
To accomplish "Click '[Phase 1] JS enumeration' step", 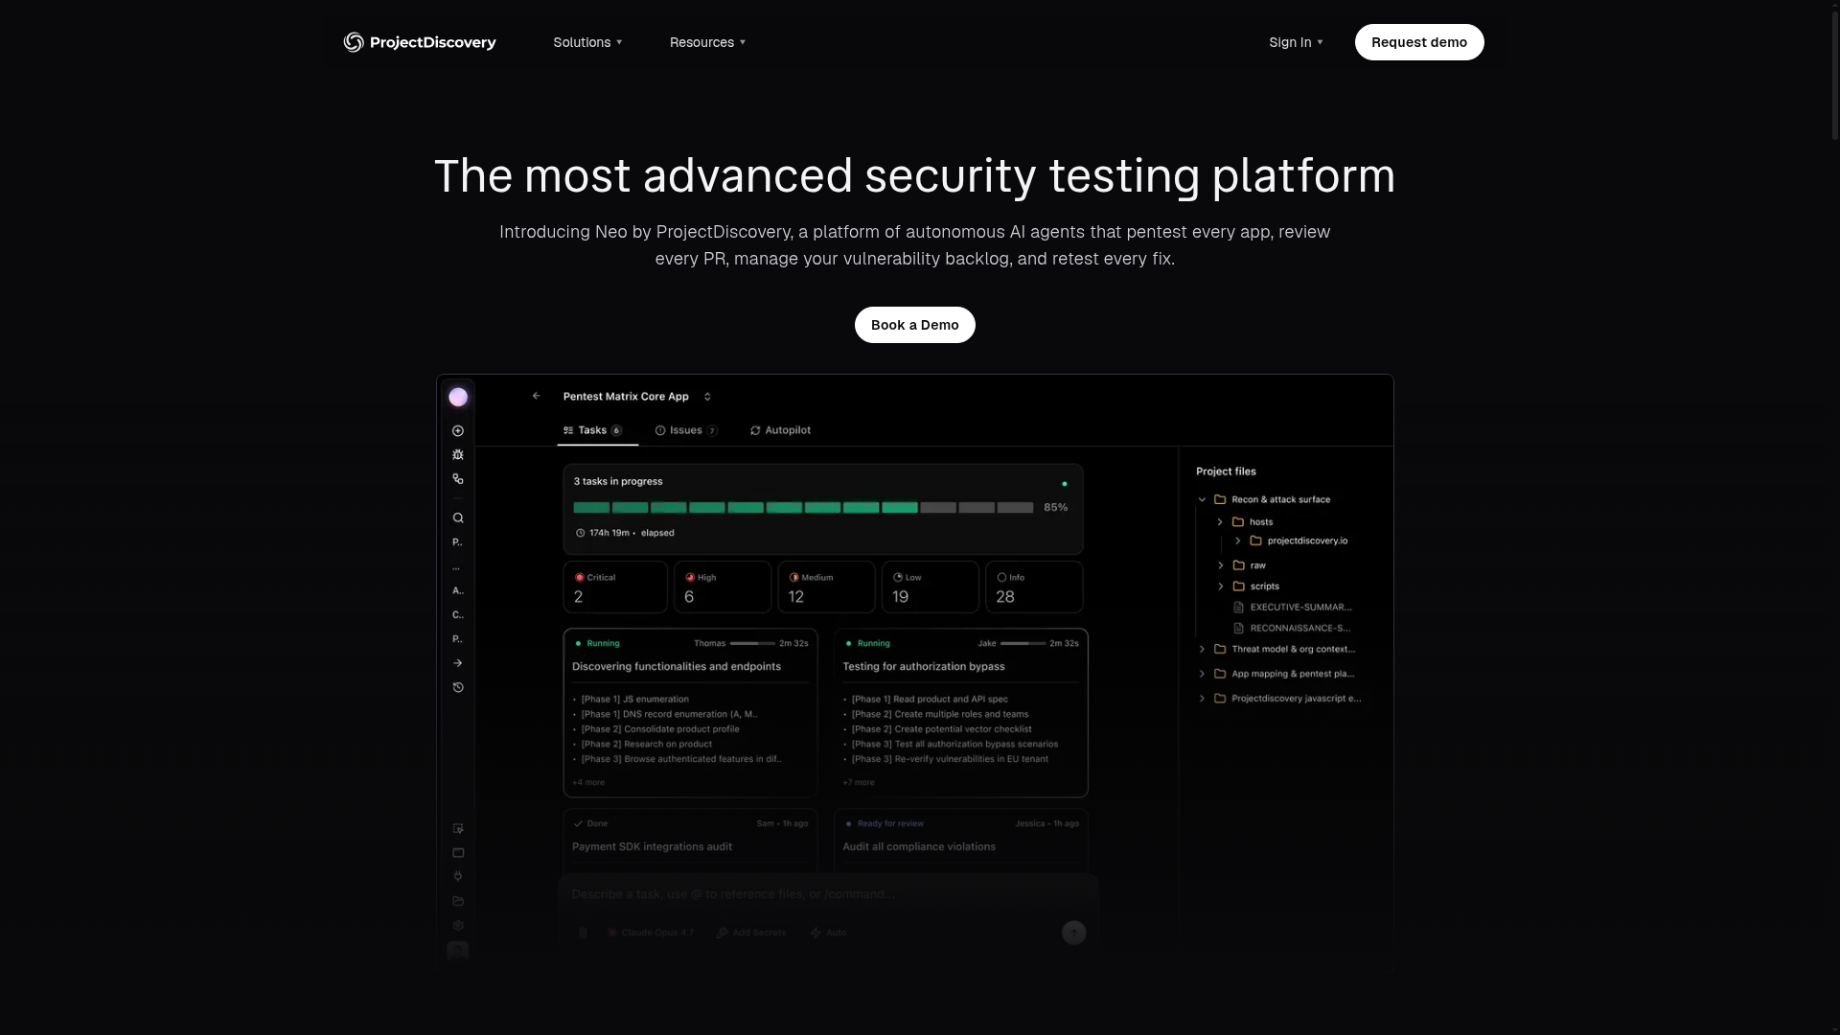I will (634, 700).
